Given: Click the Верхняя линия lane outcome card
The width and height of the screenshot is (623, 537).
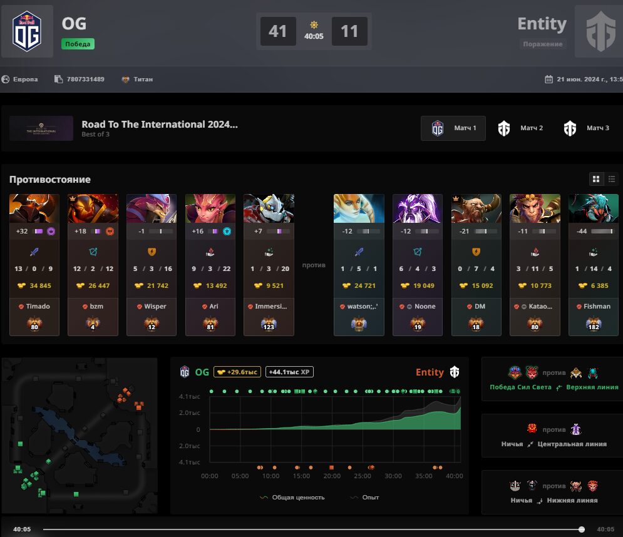Looking at the screenshot, I should coord(553,379).
